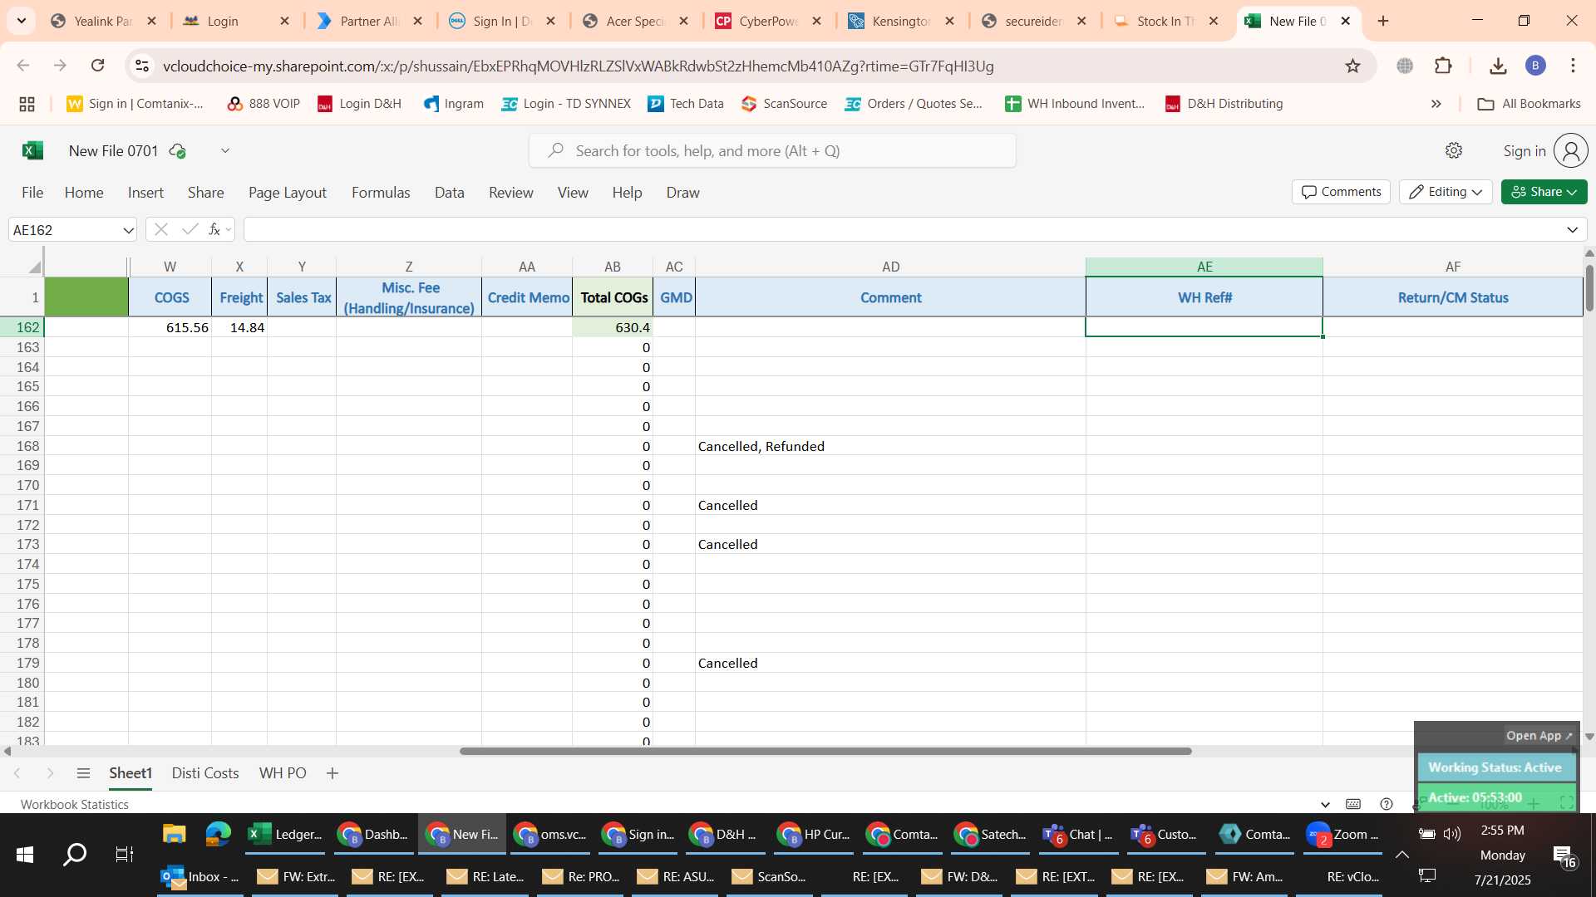Open Zoom app in the taskbar
This screenshot has height=897, width=1596.
[x=1342, y=834]
